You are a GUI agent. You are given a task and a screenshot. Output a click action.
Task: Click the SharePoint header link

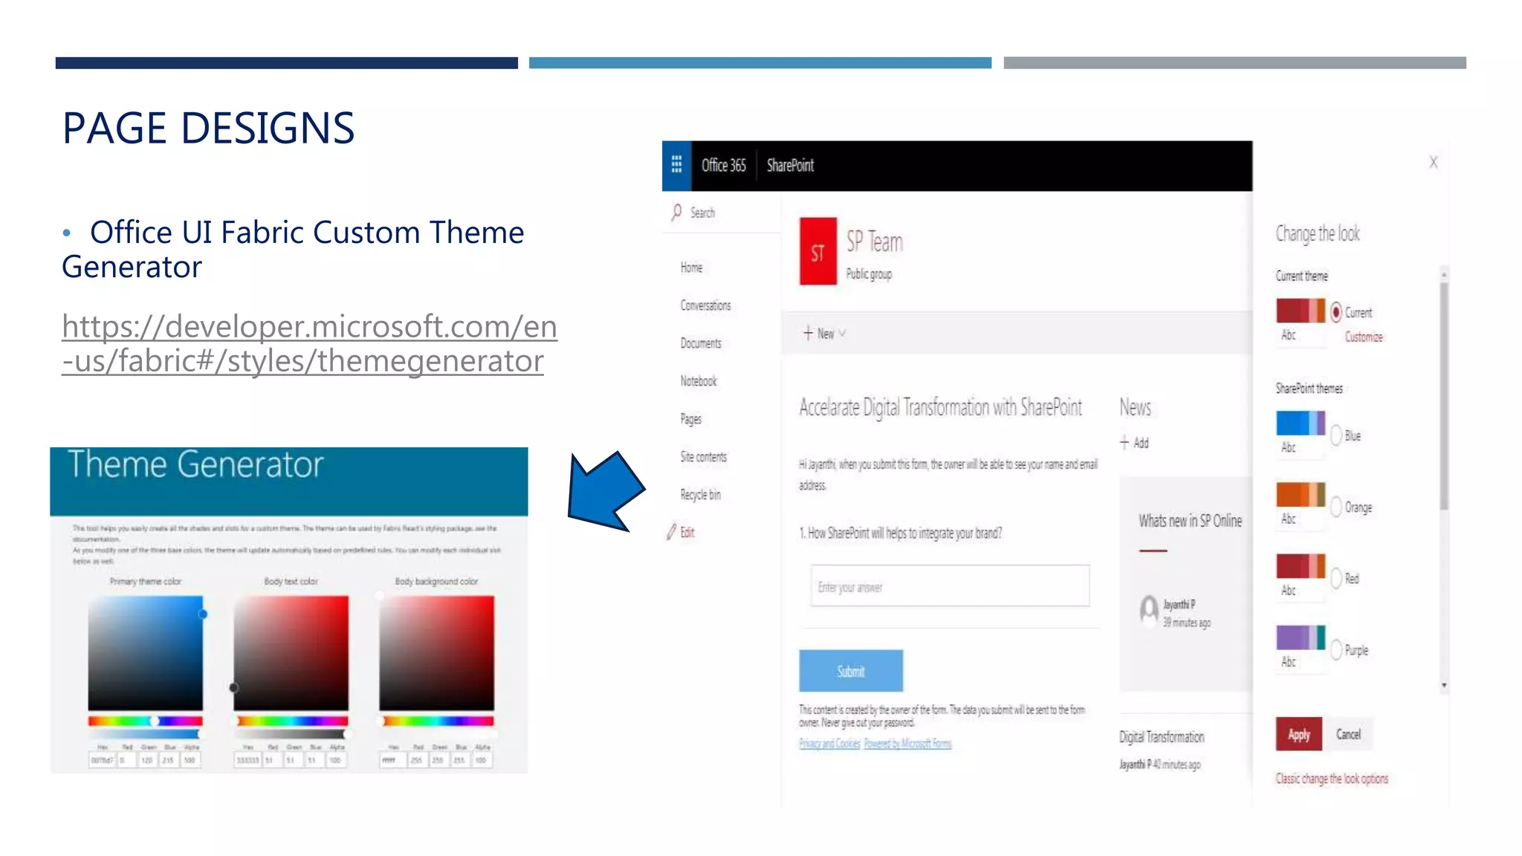[x=790, y=165]
